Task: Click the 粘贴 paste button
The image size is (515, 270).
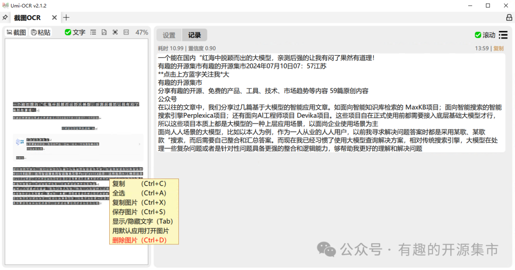Action: (41, 32)
